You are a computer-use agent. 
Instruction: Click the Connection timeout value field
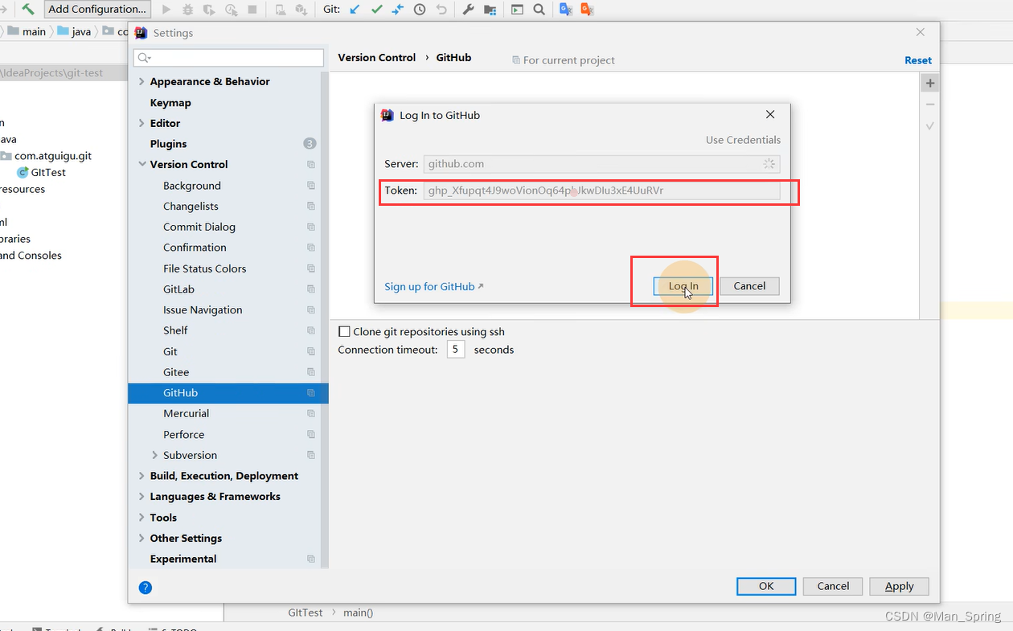pos(456,350)
